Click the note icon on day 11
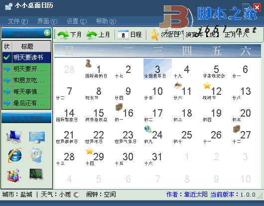264x206 pixels. 178,85
